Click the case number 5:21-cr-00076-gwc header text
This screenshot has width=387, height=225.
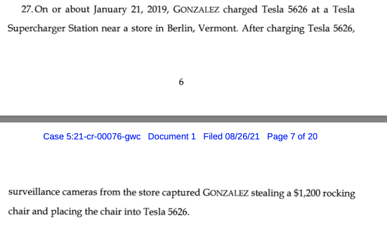click(x=92, y=137)
